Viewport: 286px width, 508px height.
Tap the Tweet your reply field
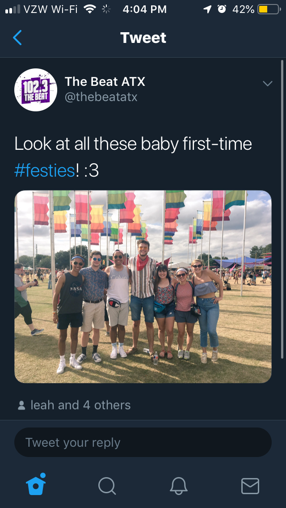click(x=143, y=442)
